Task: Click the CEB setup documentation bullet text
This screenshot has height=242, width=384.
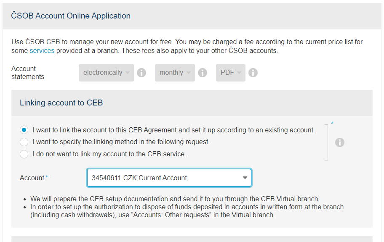Action: 175,199
